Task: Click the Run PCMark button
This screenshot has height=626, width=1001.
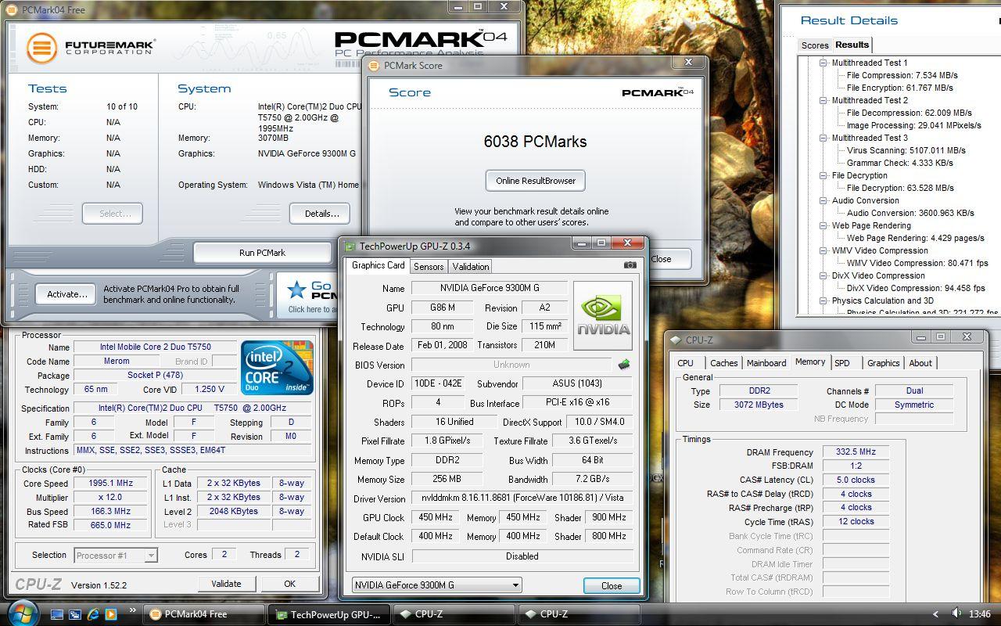Action: click(x=262, y=253)
